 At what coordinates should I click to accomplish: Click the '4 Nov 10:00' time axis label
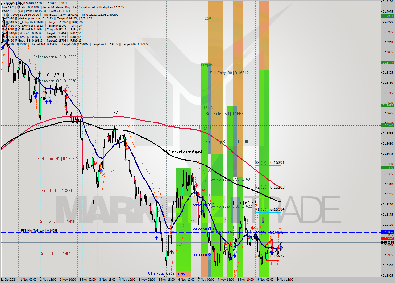[127, 280]
